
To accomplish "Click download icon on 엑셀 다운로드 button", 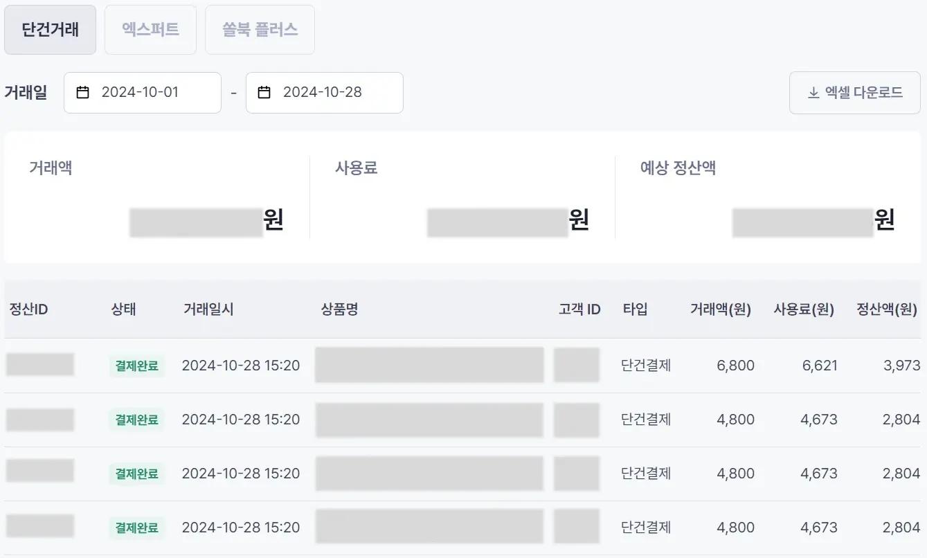I will (x=813, y=93).
